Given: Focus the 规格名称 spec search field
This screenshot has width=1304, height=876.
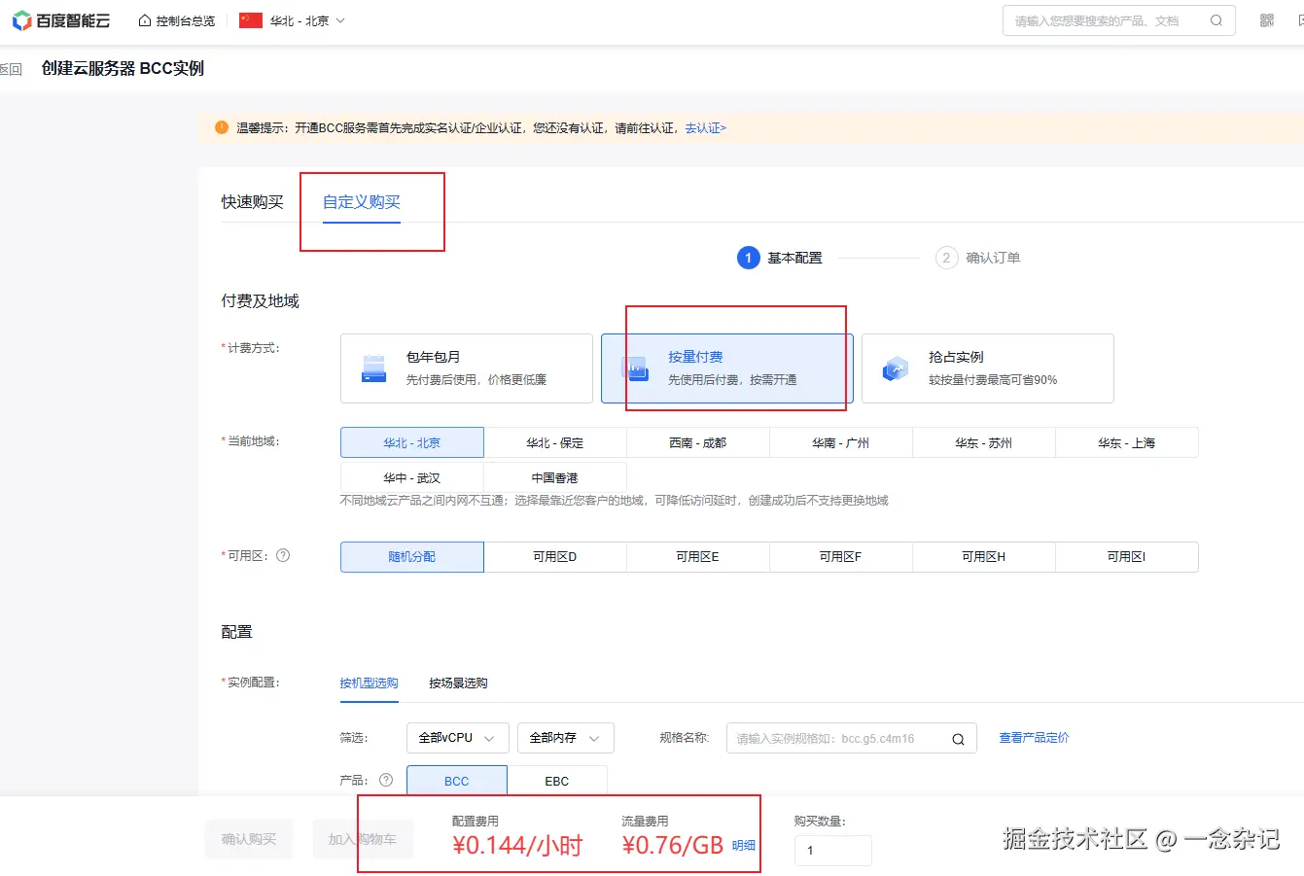Looking at the screenshot, I should click(852, 739).
